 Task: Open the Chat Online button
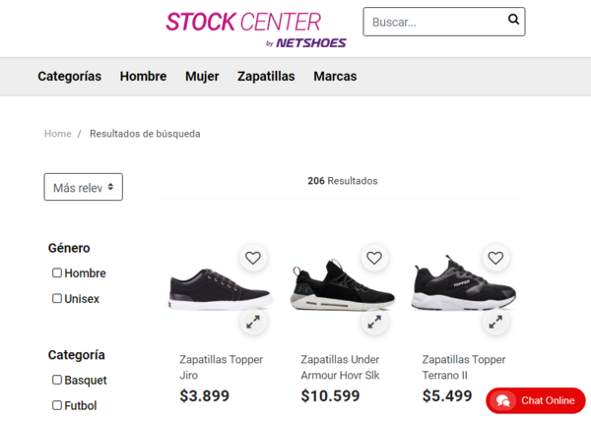536,400
